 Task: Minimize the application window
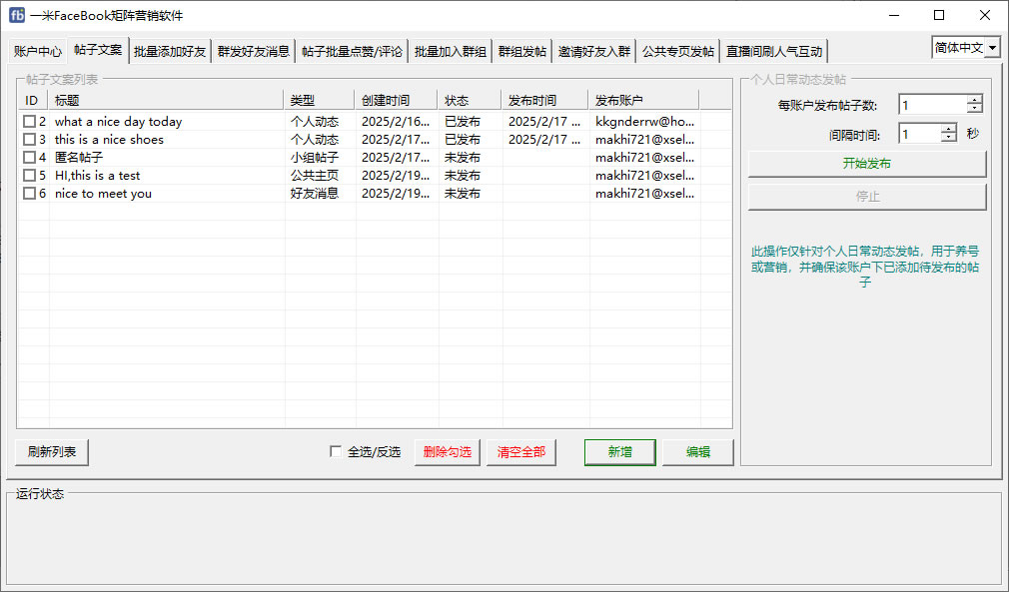click(894, 15)
